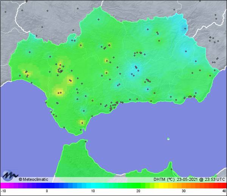The width and height of the screenshot is (227, 196).
Task: Click the station marker in the southern yellow hotspot near the strait
Action: point(82,122)
